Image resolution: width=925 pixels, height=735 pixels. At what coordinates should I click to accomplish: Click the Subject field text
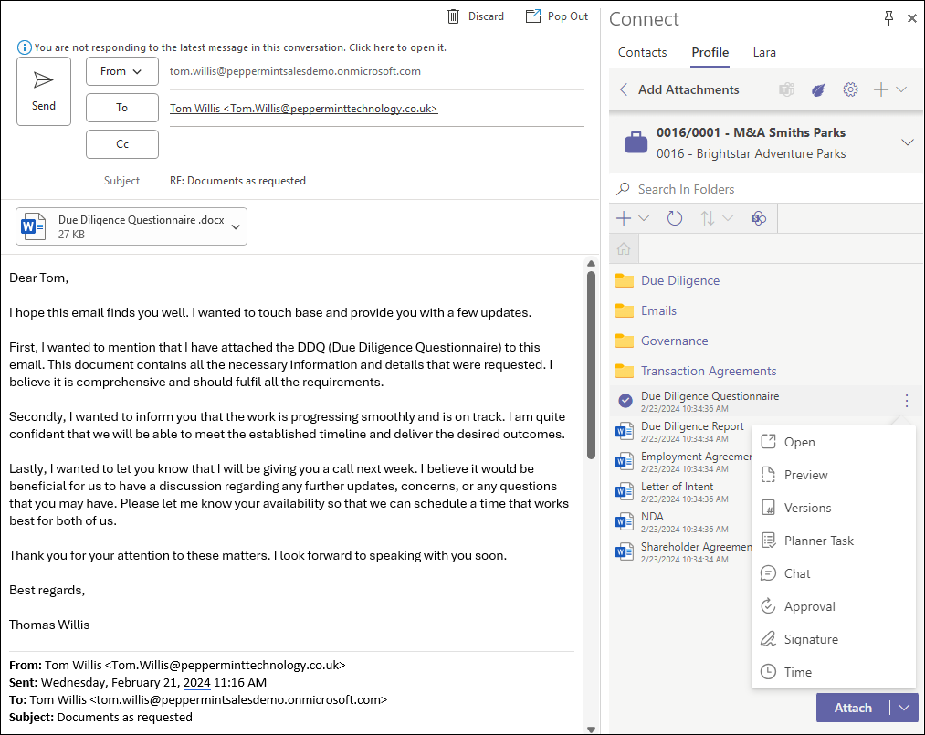pyautogui.click(x=237, y=181)
